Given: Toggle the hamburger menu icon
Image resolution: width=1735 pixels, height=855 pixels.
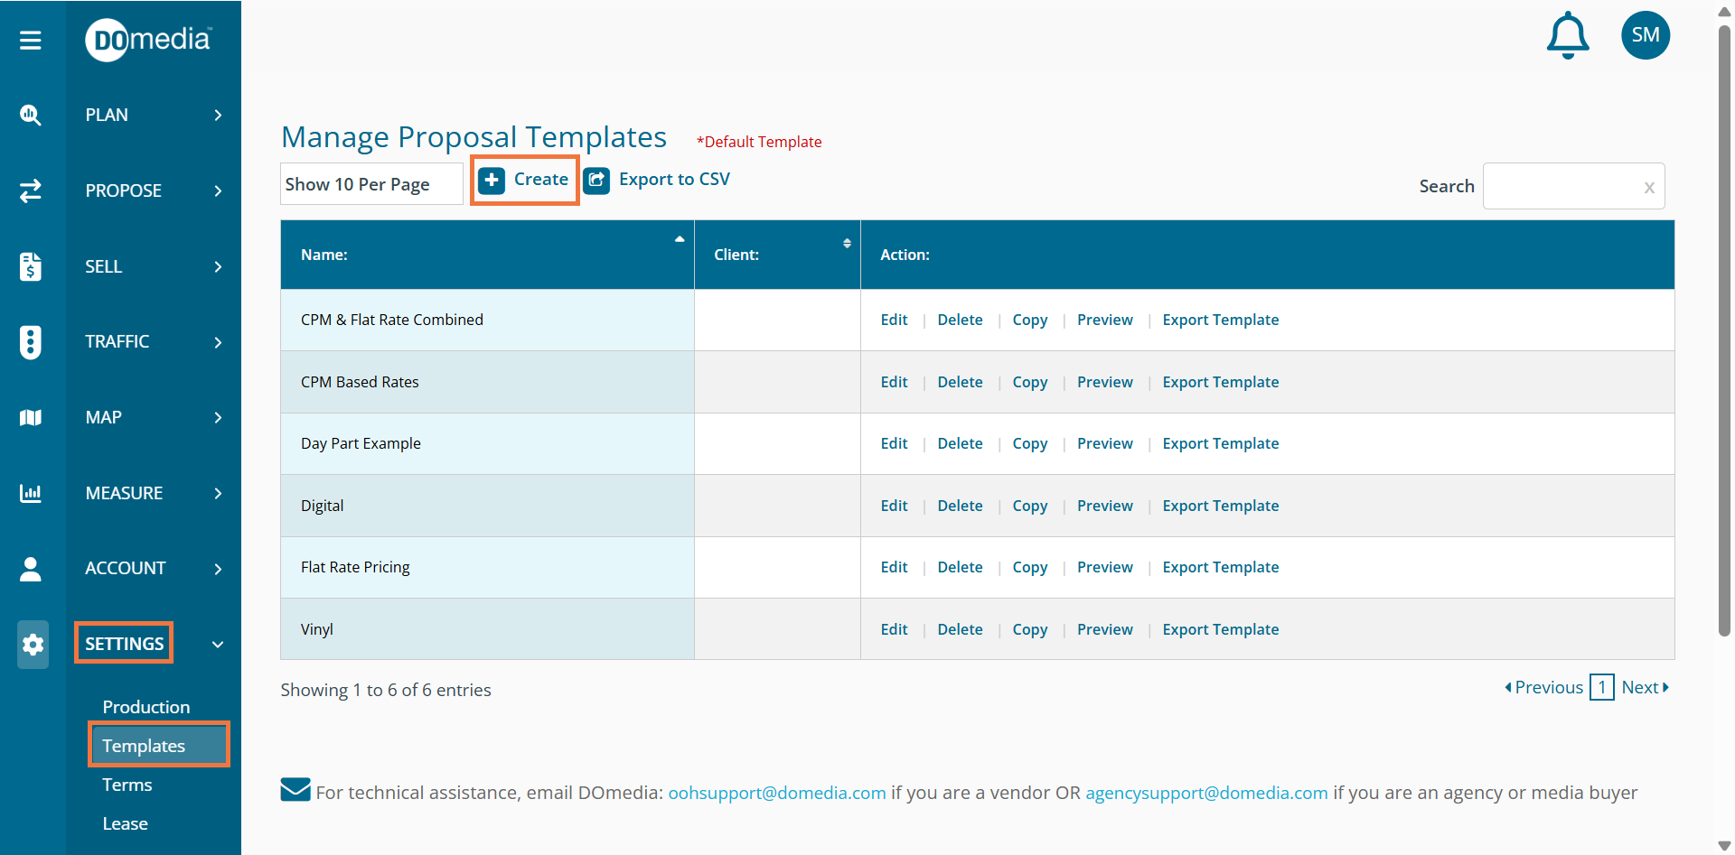Looking at the screenshot, I should pos(31,40).
